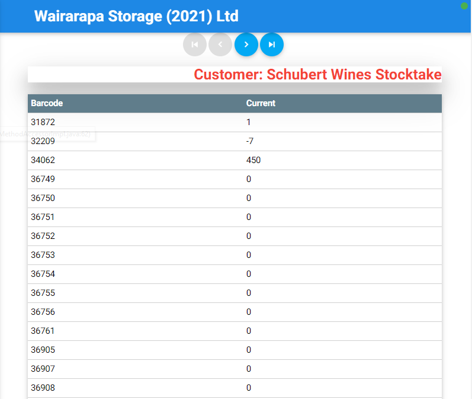Select the row with barcode 31872
Image resolution: width=472 pixels, height=399 pixels.
point(42,122)
